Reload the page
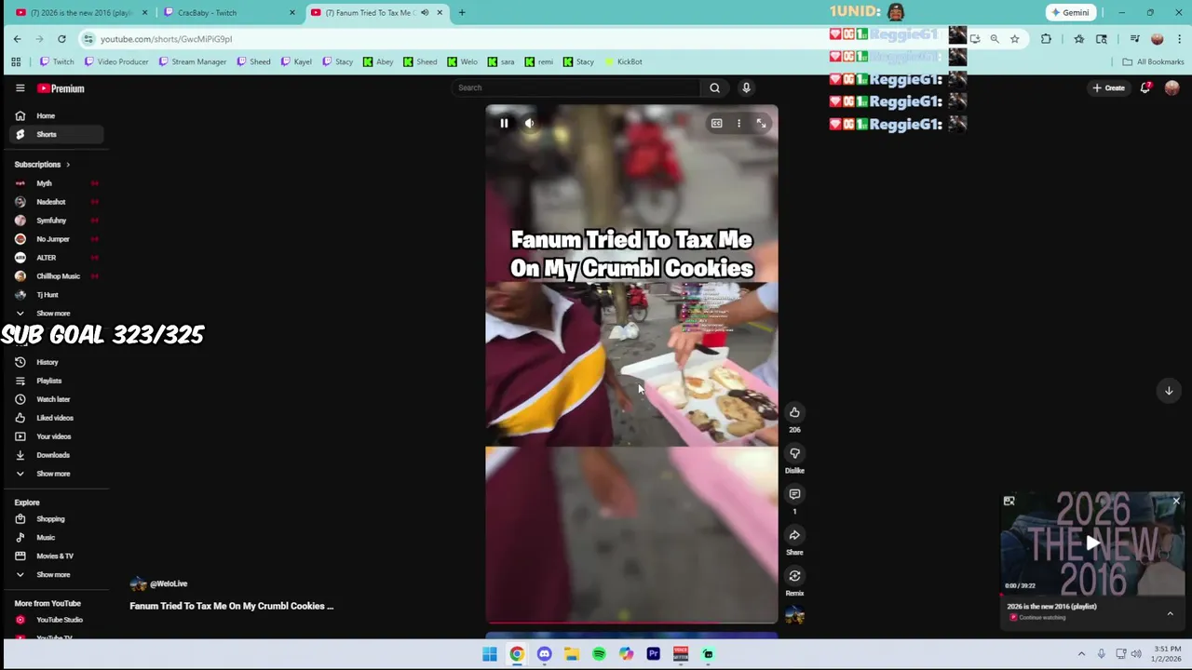The height and width of the screenshot is (670, 1192). tap(61, 39)
